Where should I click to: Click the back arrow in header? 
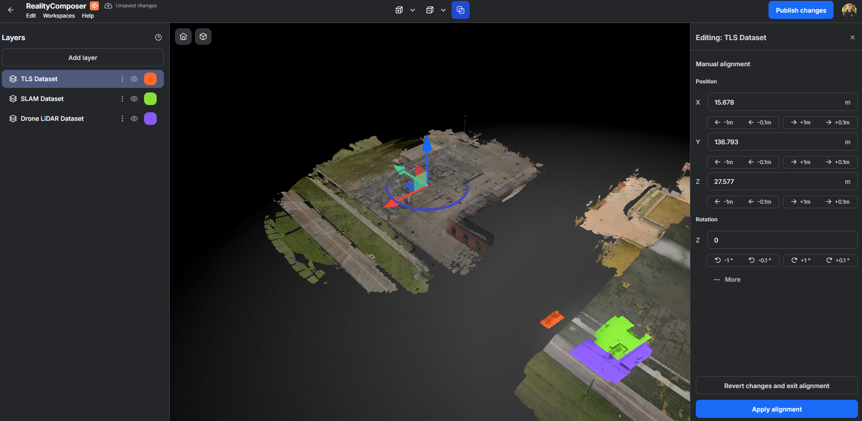coord(11,10)
